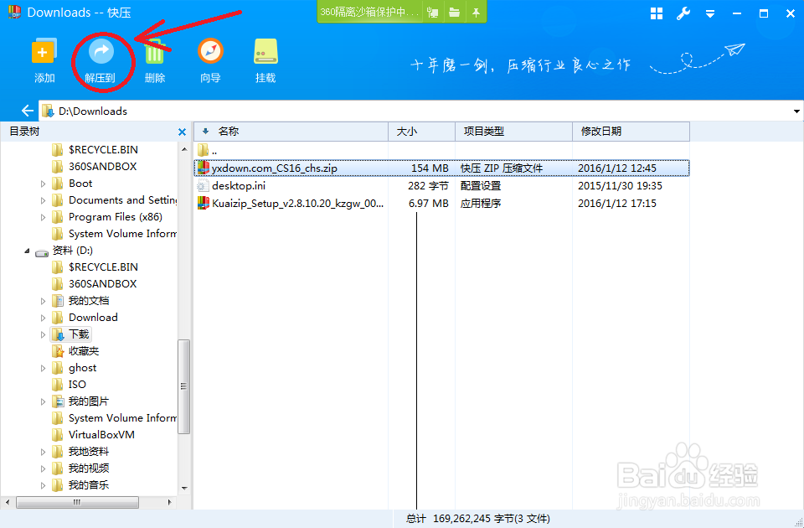This screenshot has height=528, width=804.
Task: Expand the 我的图片 folder node
Action: point(43,401)
